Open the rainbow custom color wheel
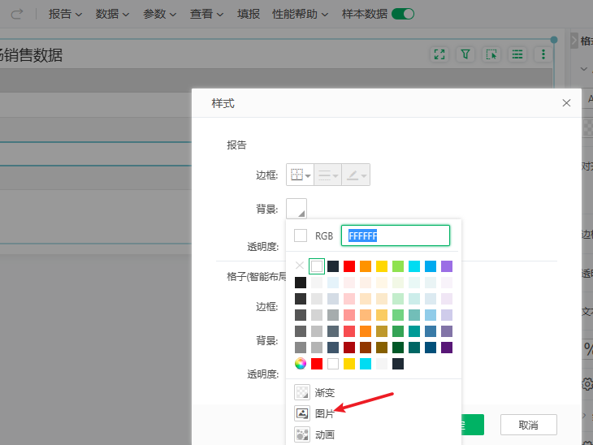Viewport: 593px width, 445px height. [301, 364]
